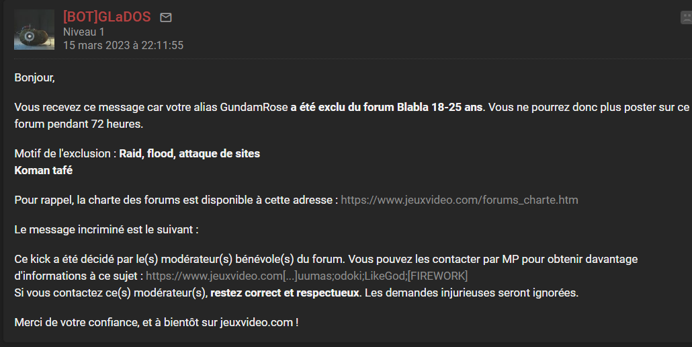Follow the moderator contact link ending in [FIREWORK]
This screenshot has width=692, height=347.
pyautogui.click(x=306, y=276)
